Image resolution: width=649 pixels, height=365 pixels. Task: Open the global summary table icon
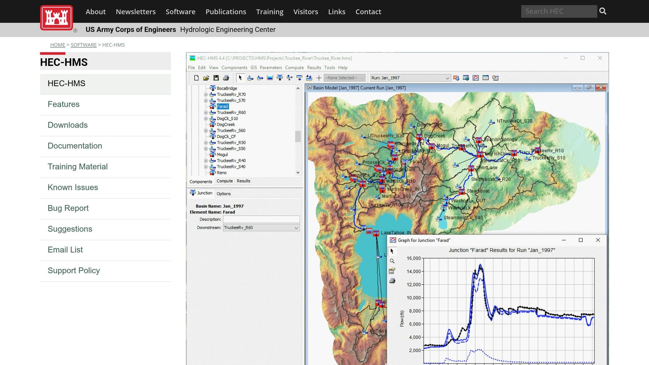466,78
